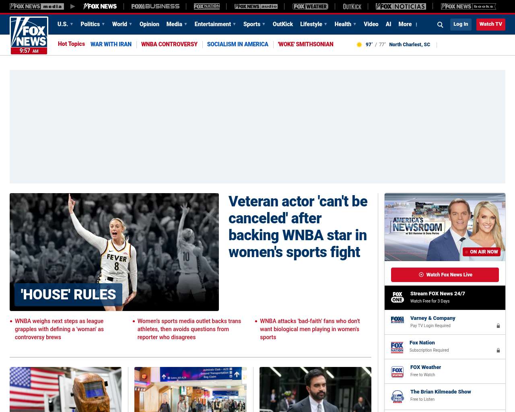This screenshot has height=412, width=515.
Task: Click the 97° temperature reading
Action: tap(369, 45)
